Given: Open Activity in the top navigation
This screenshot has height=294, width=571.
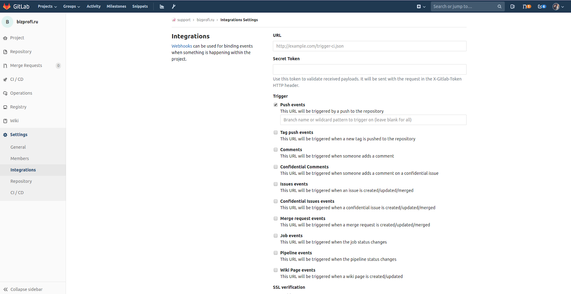Looking at the screenshot, I should 94,6.
